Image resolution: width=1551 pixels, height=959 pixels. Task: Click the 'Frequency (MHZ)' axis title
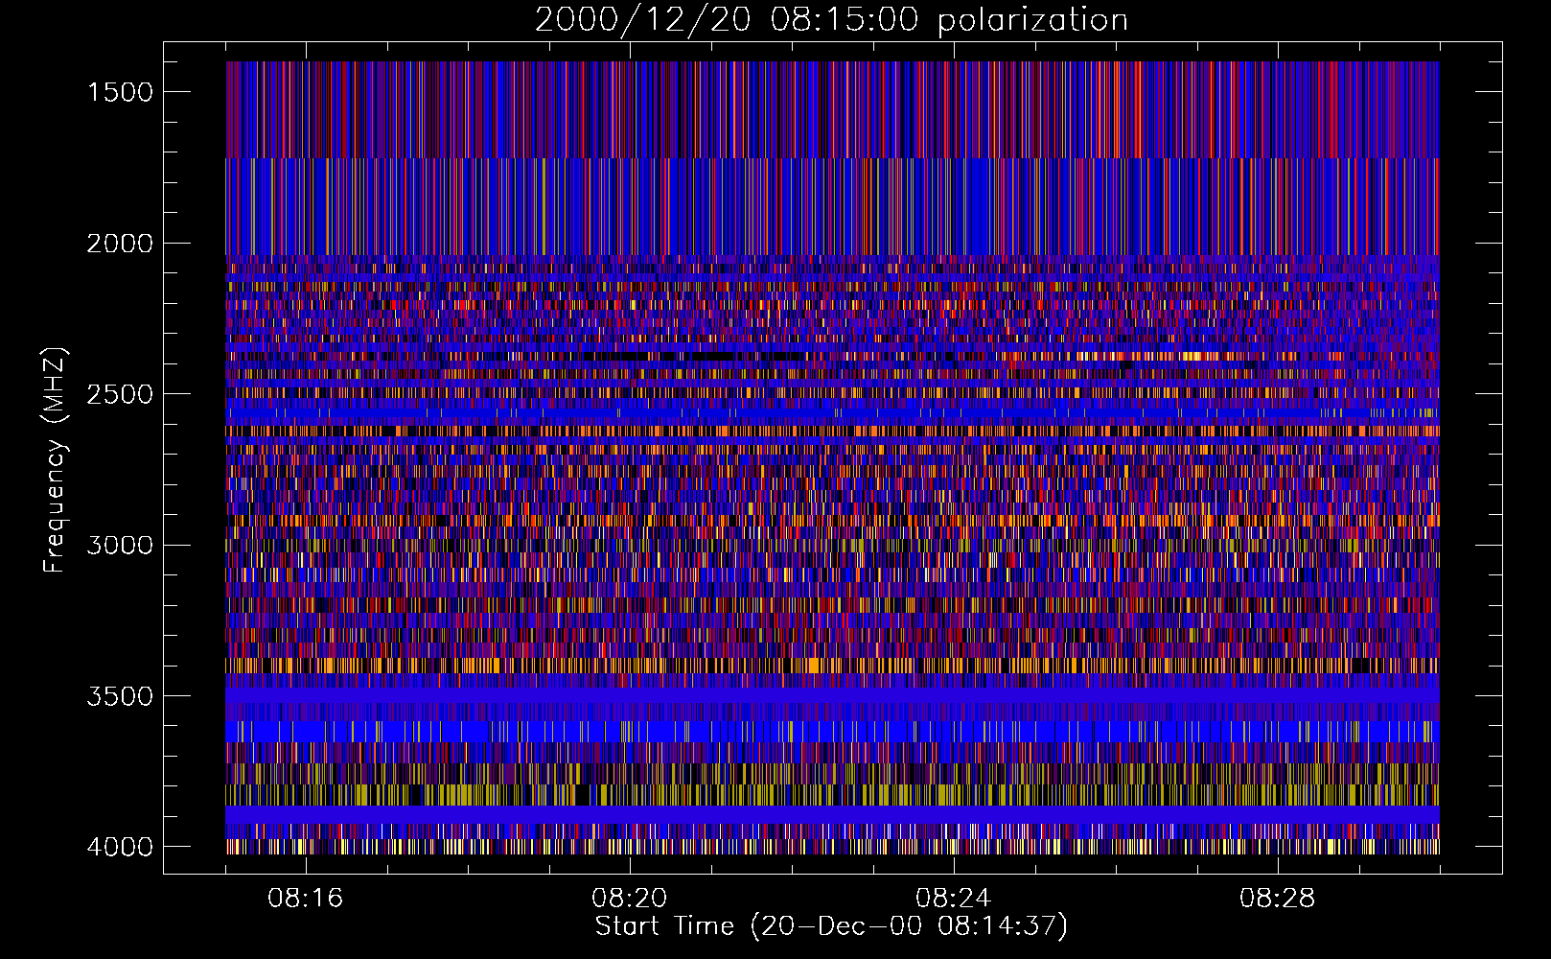(56, 460)
